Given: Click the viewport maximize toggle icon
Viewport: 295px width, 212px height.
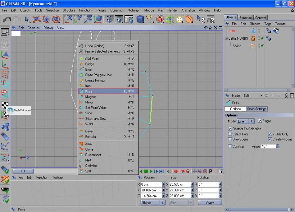Looking at the screenshot, I should pos(220,28).
